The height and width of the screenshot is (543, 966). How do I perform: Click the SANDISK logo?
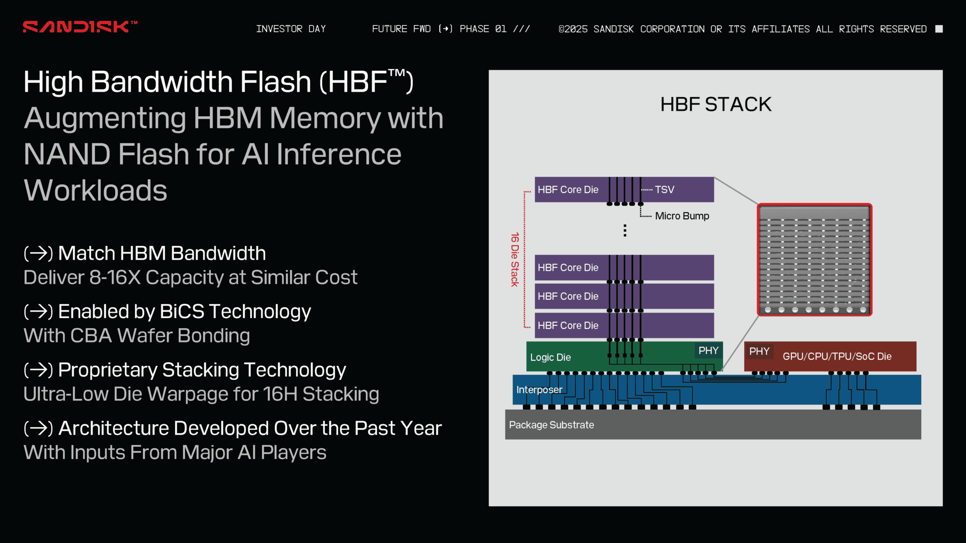pyautogui.click(x=75, y=27)
